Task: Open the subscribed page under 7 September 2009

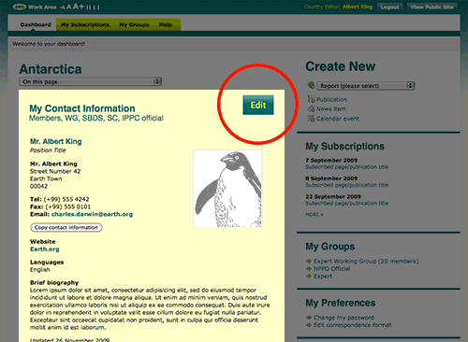Action: 347,167
